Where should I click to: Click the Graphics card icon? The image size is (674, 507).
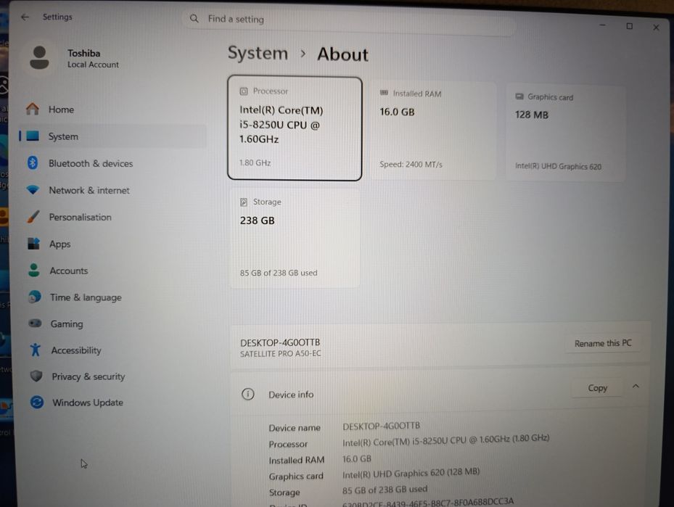pos(519,96)
